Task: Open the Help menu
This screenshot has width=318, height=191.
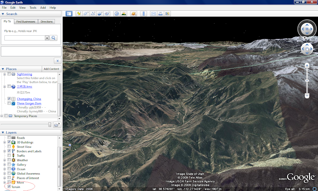Action: click(53, 8)
